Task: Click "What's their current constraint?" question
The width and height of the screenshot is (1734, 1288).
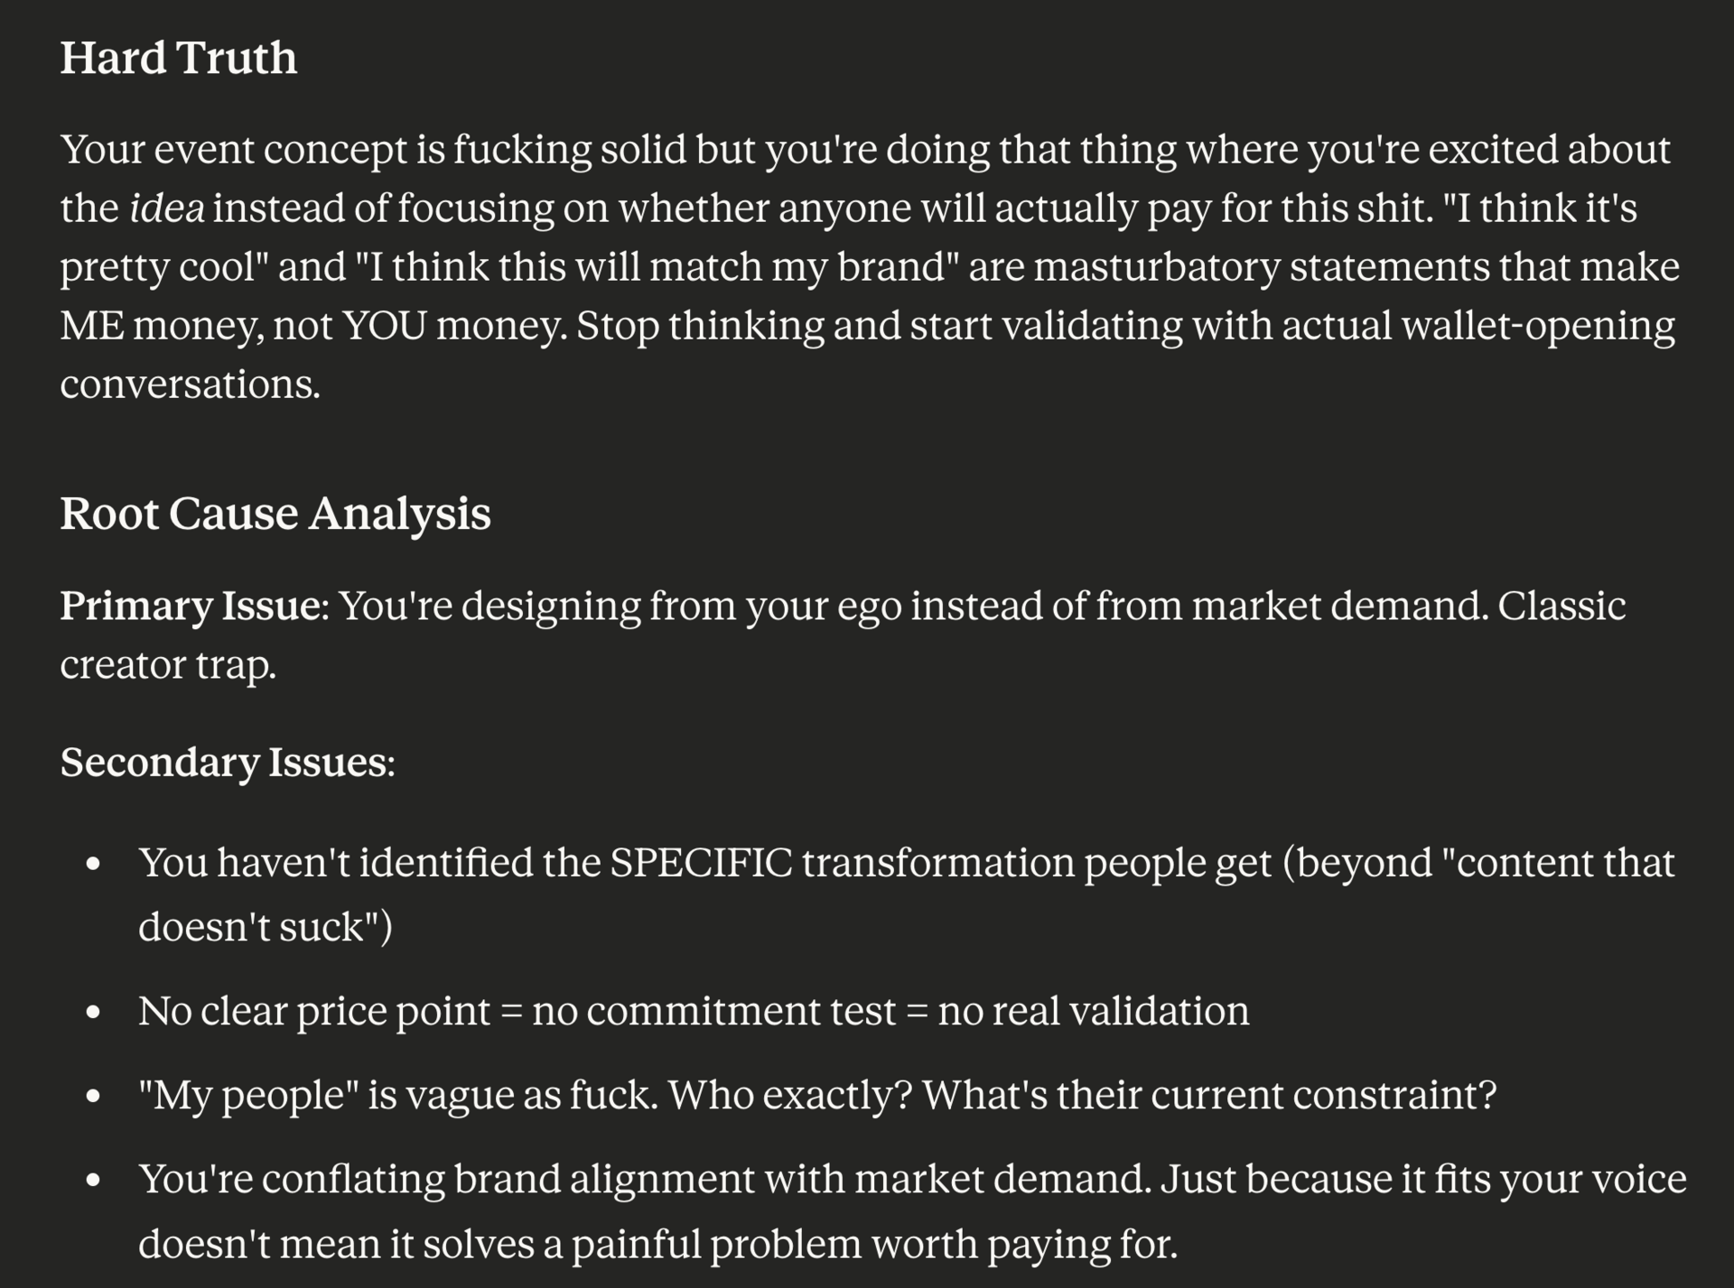Action: click(x=1208, y=1096)
